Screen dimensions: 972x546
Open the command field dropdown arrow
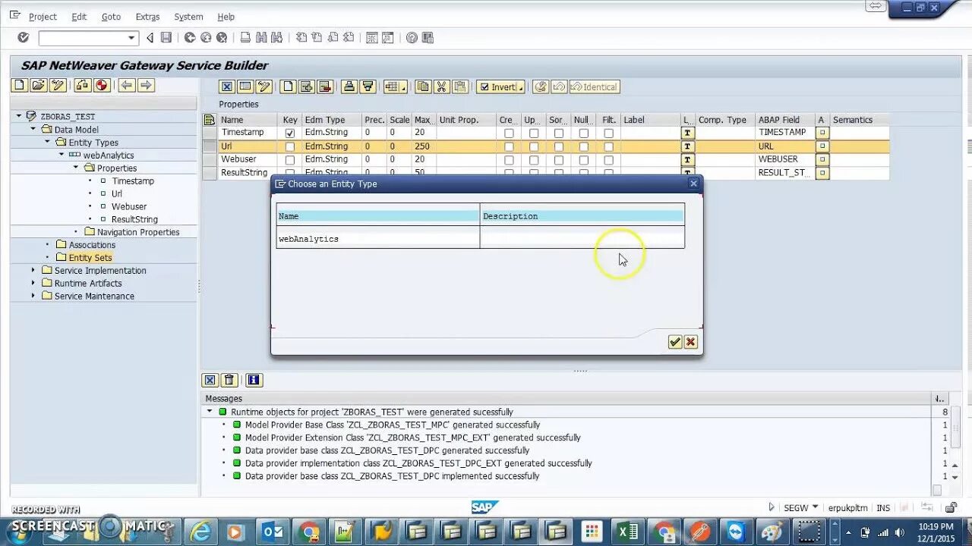131,38
